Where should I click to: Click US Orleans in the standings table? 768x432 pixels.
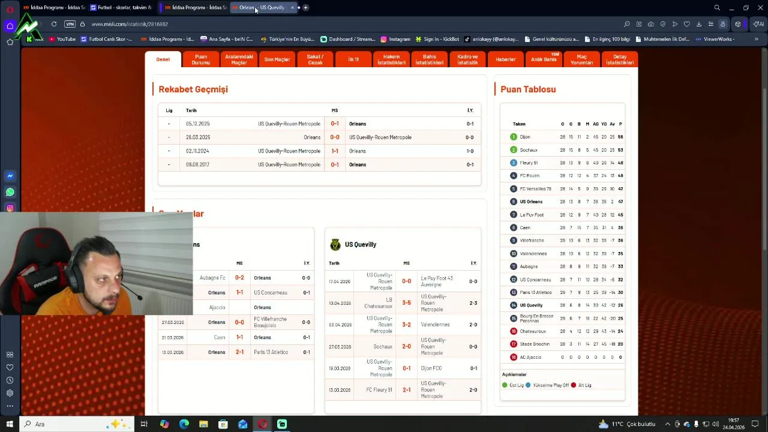point(531,202)
